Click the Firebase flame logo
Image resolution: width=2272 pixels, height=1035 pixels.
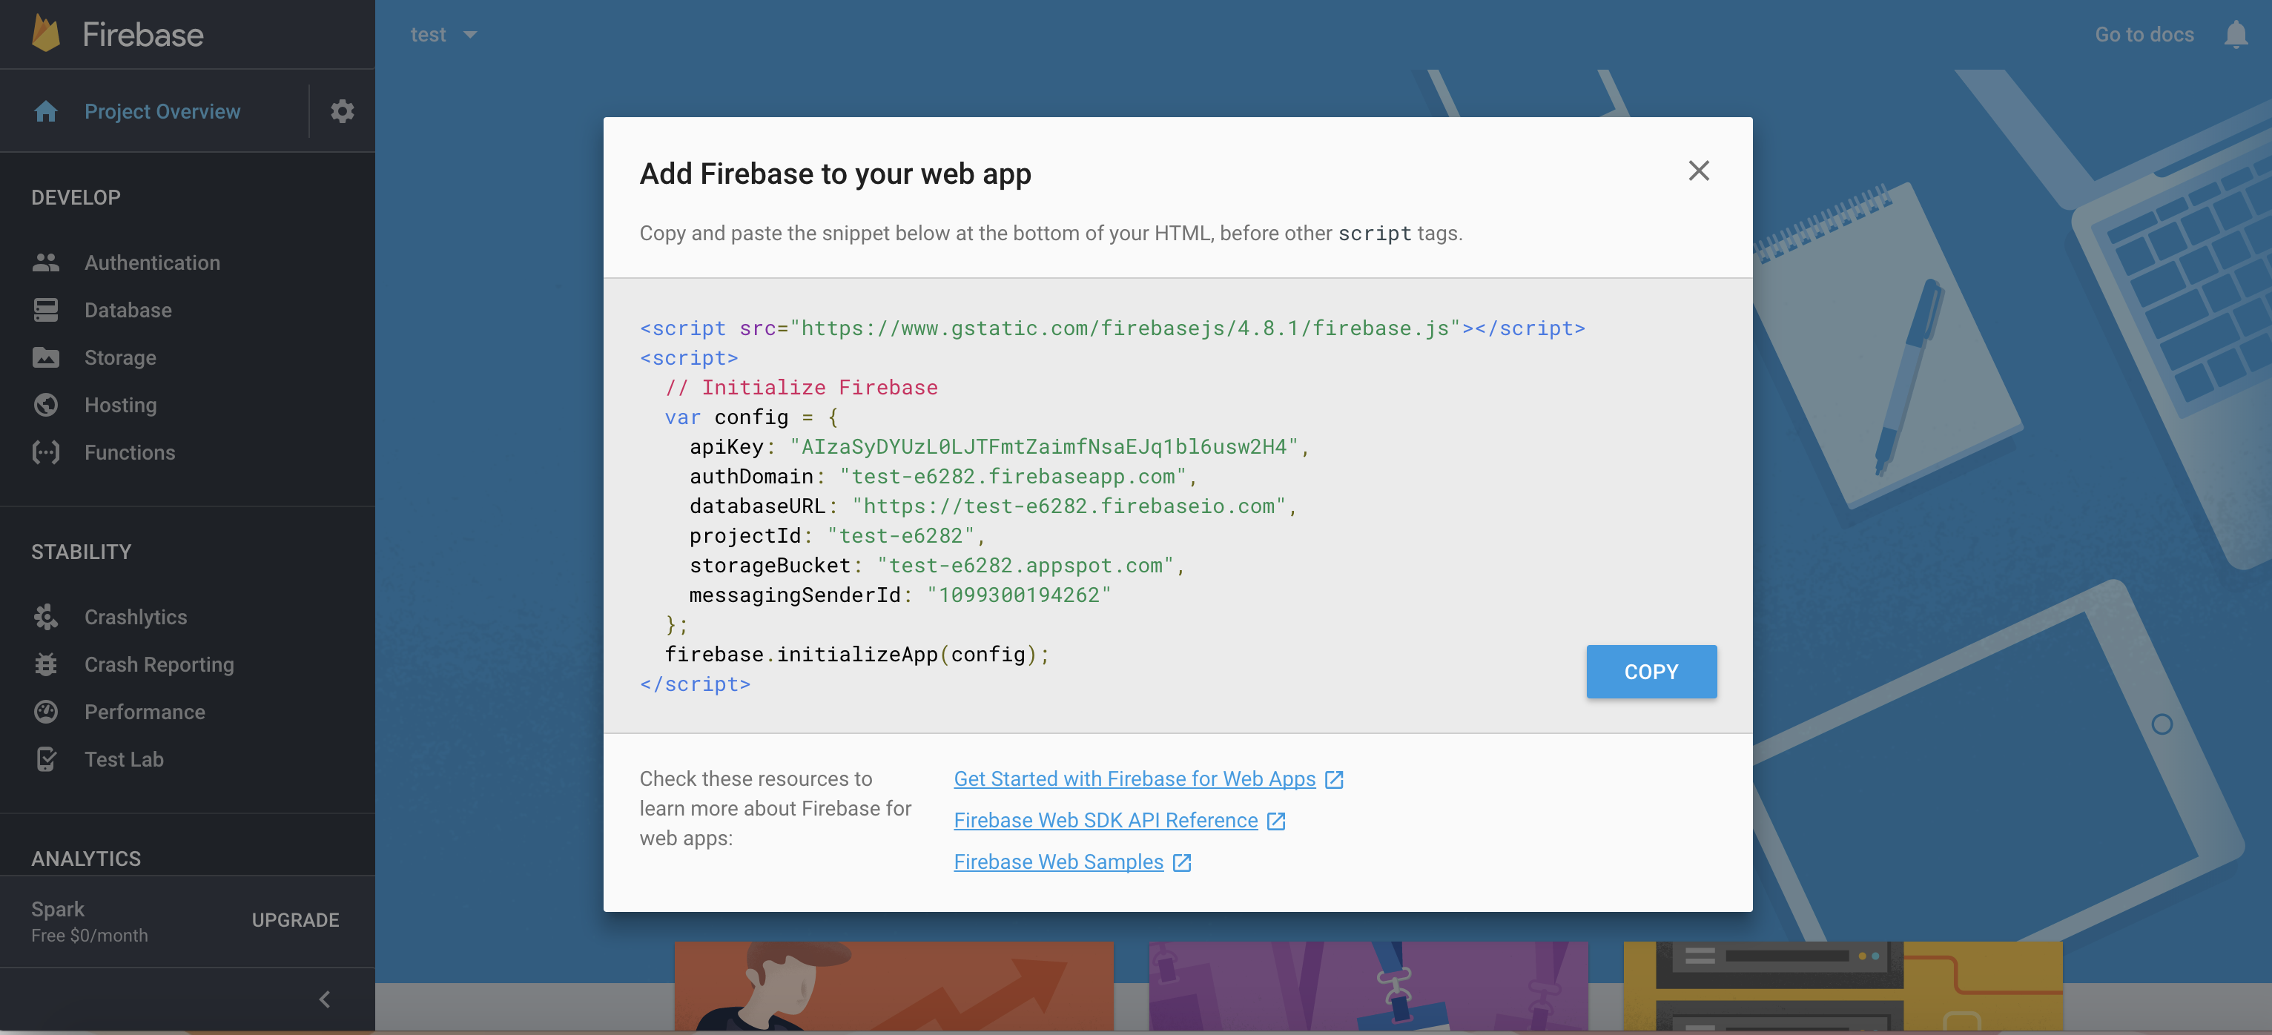tap(46, 33)
